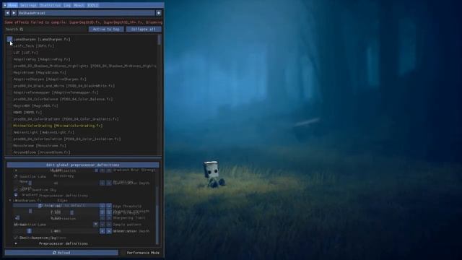Image resolution: width=462 pixels, height=260 pixels.
Task: Expand the bottom Preprocessor definitions section
Action: click(16, 244)
